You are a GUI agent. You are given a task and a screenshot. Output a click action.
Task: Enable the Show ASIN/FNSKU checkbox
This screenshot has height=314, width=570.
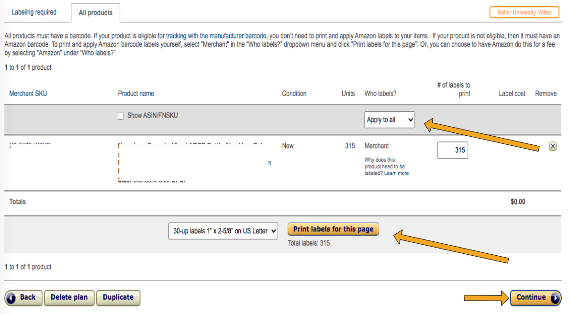pyautogui.click(x=121, y=116)
